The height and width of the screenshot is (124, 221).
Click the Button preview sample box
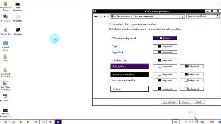pos(130,89)
